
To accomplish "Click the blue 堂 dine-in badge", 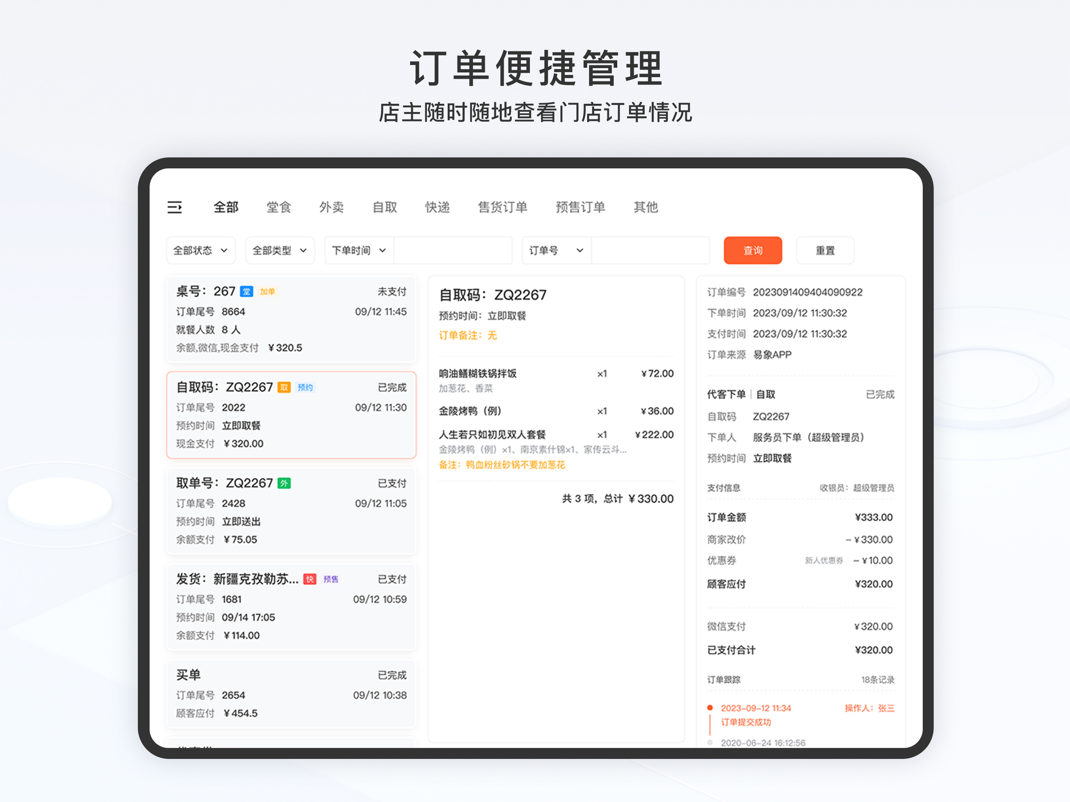I will pyautogui.click(x=247, y=292).
